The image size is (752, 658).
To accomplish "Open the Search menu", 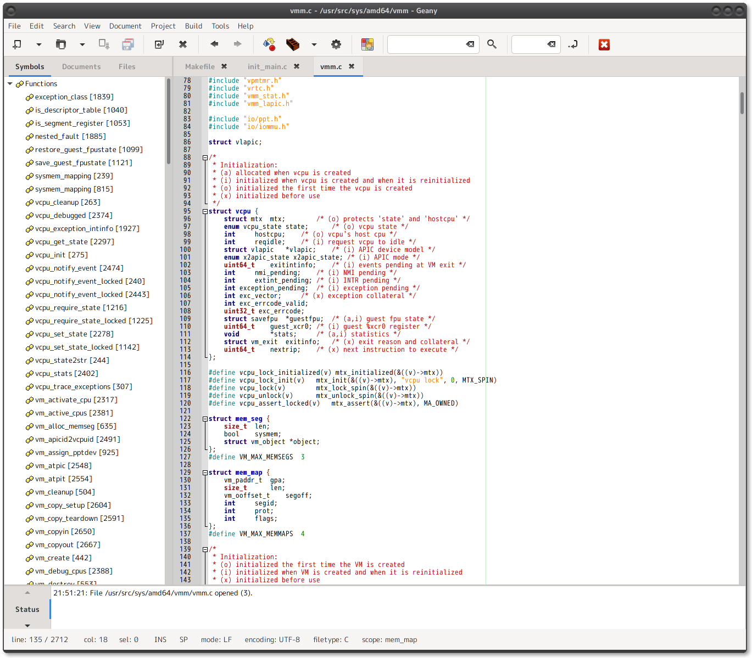I will point(64,26).
